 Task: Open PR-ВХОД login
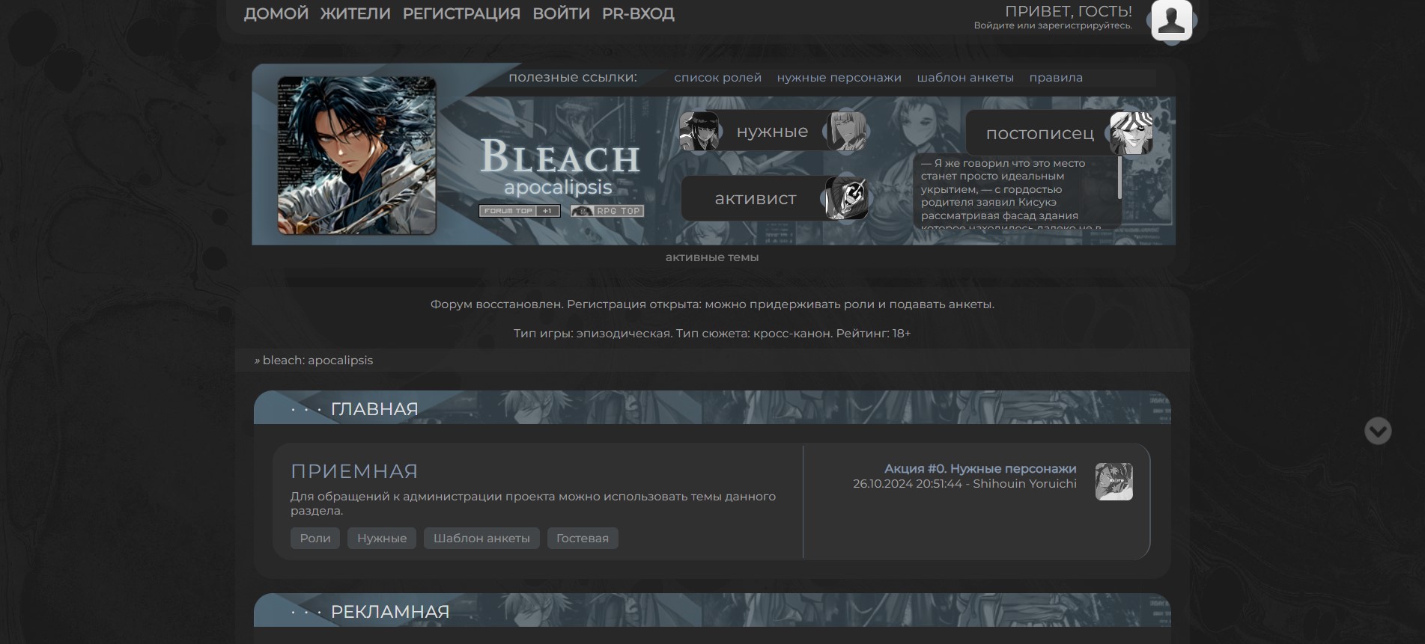638,13
